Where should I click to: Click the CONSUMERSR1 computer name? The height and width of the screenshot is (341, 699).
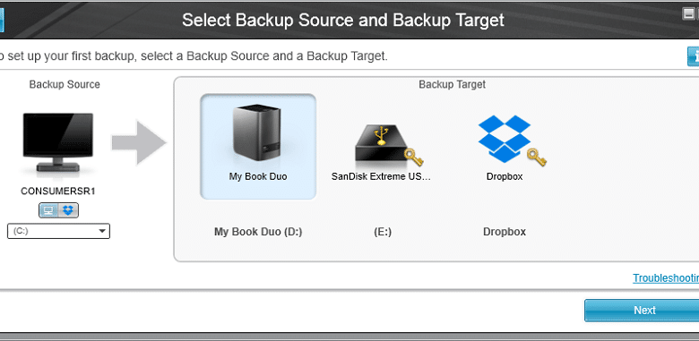pos(58,191)
